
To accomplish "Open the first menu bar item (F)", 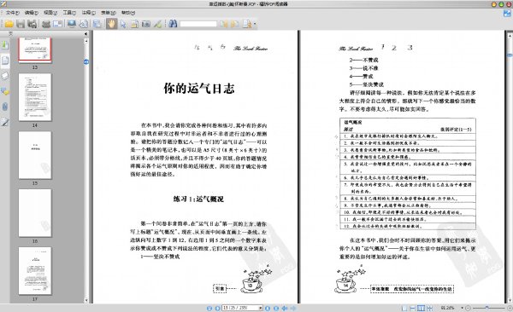I will tap(13, 13).
